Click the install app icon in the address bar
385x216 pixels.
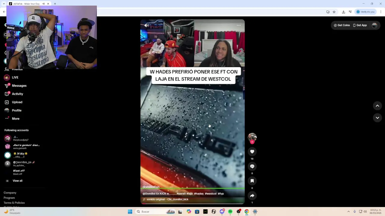pyautogui.click(x=328, y=12)
